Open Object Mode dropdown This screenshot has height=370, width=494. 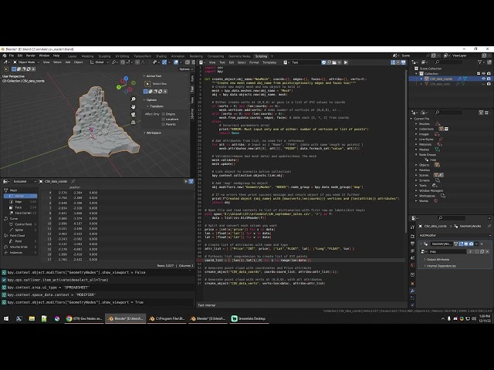(25, 62)
